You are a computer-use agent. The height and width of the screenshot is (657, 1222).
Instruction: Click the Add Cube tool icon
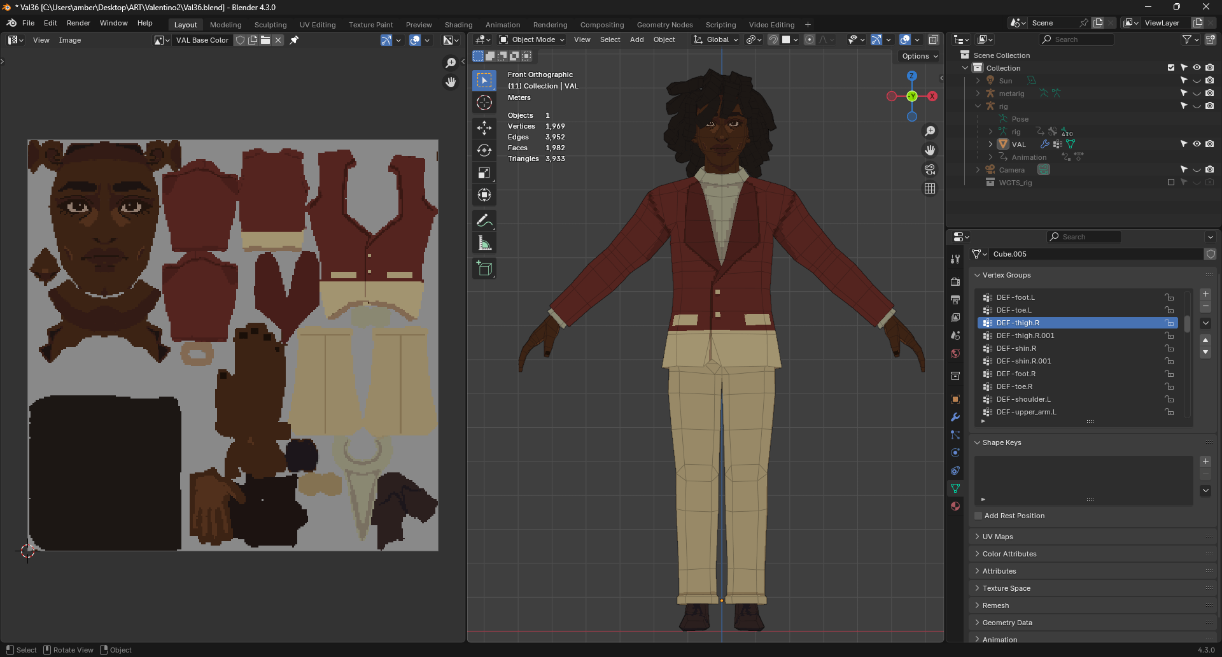pos(484,269)
